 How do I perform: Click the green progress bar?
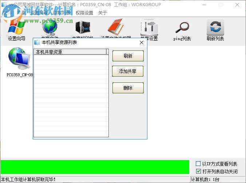pyautogui.click(x=95, y=167)
